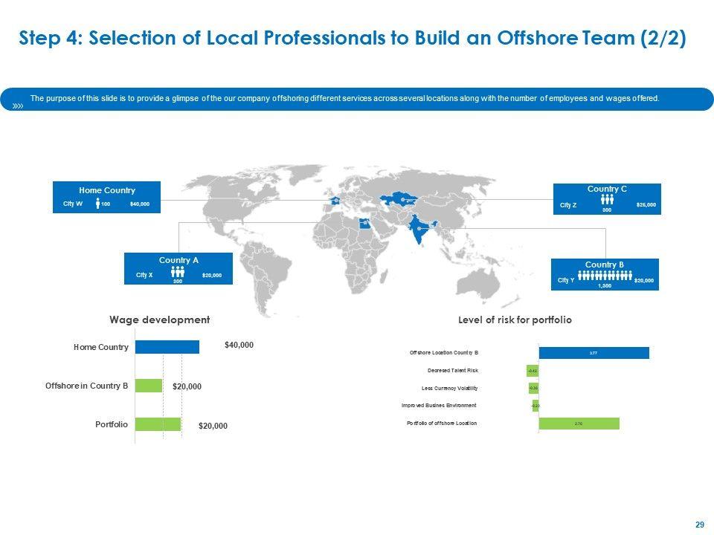Click the 'Less Currency Volatility' label
Viewport: 714px width, 535px height.
point(450,388)
